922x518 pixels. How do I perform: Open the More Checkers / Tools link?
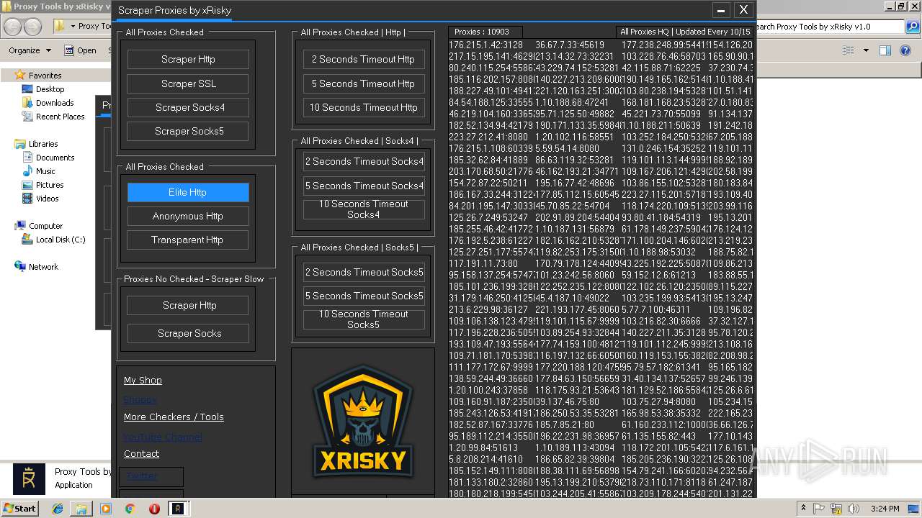click(x=174, y=417)
